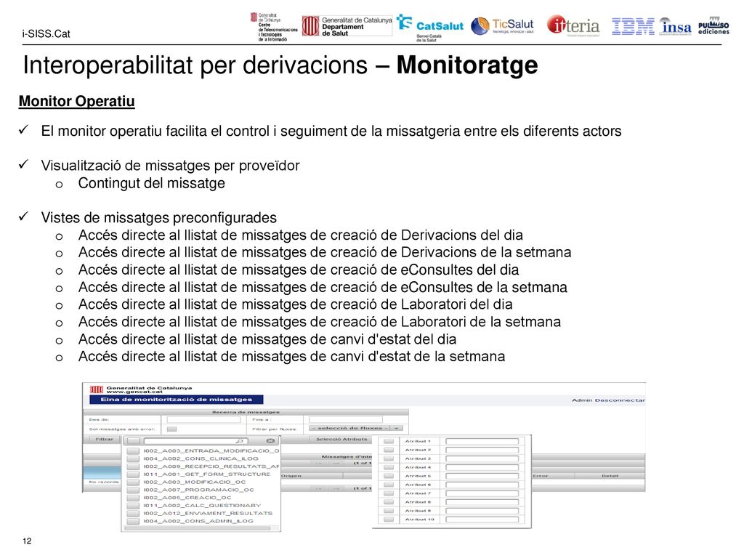Image resolution: width=744 pixels, height=558 pixels.
Task: Click 'Eina de monitorització de missatges' title banner
Action: tap(177, 400)
